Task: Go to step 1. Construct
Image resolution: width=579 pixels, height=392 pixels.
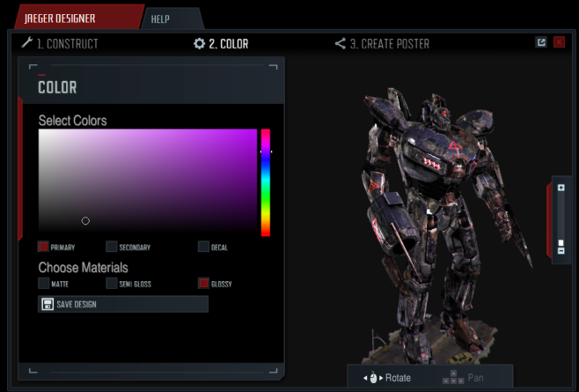Action: pyautogui.click(x=60, y=44)
